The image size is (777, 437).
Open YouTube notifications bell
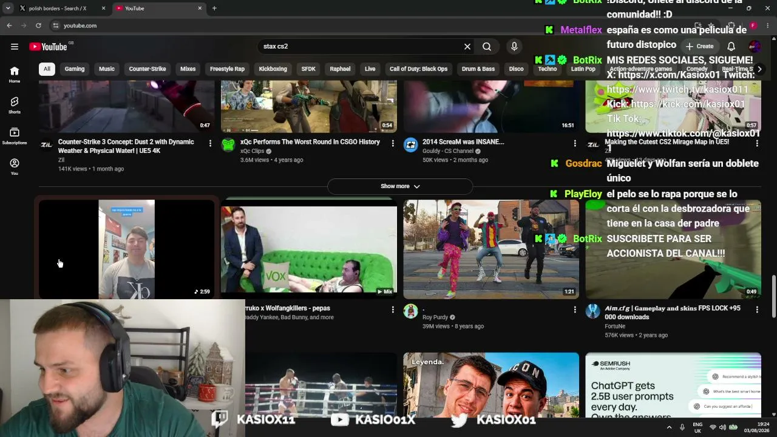[731, 46]
